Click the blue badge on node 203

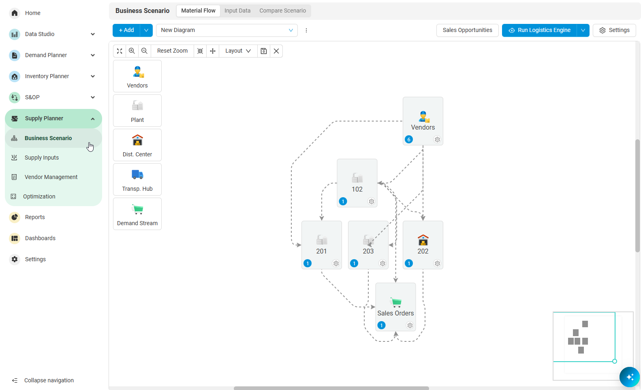point(354,264)
